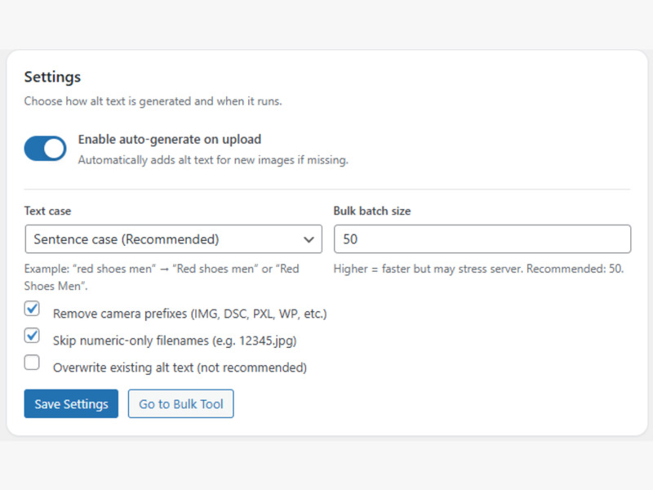Viewport: 653px width, 490px height.
Task: Uncheck Remove camera prefixes checkbox
Action: tap(32, 309)
